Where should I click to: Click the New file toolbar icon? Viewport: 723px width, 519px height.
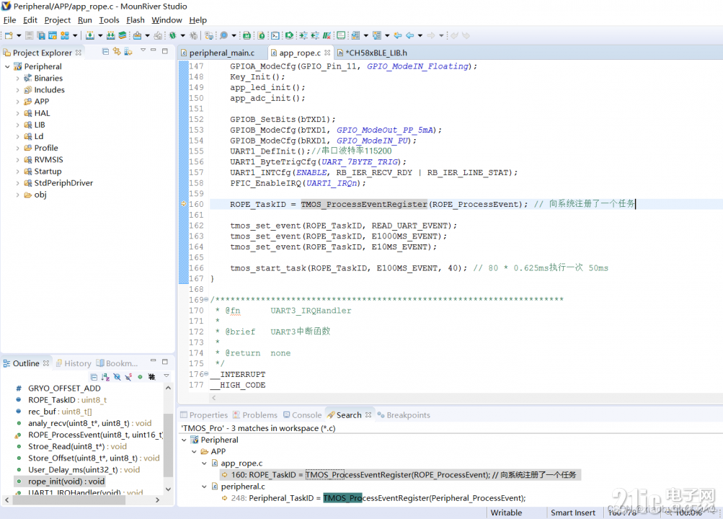pyautogui.click(x=9, y=35)
